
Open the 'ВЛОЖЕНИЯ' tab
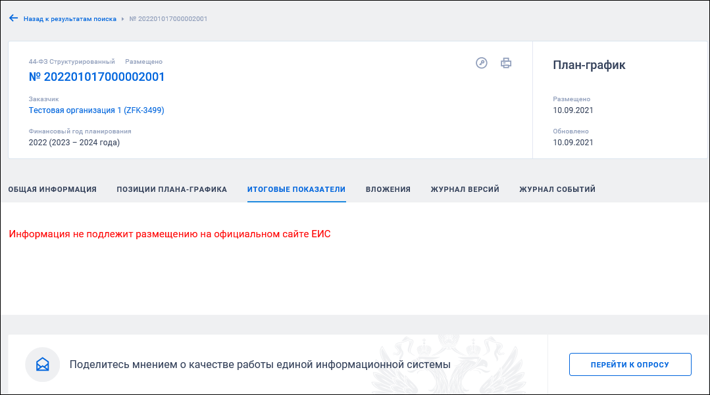point(388,189)
